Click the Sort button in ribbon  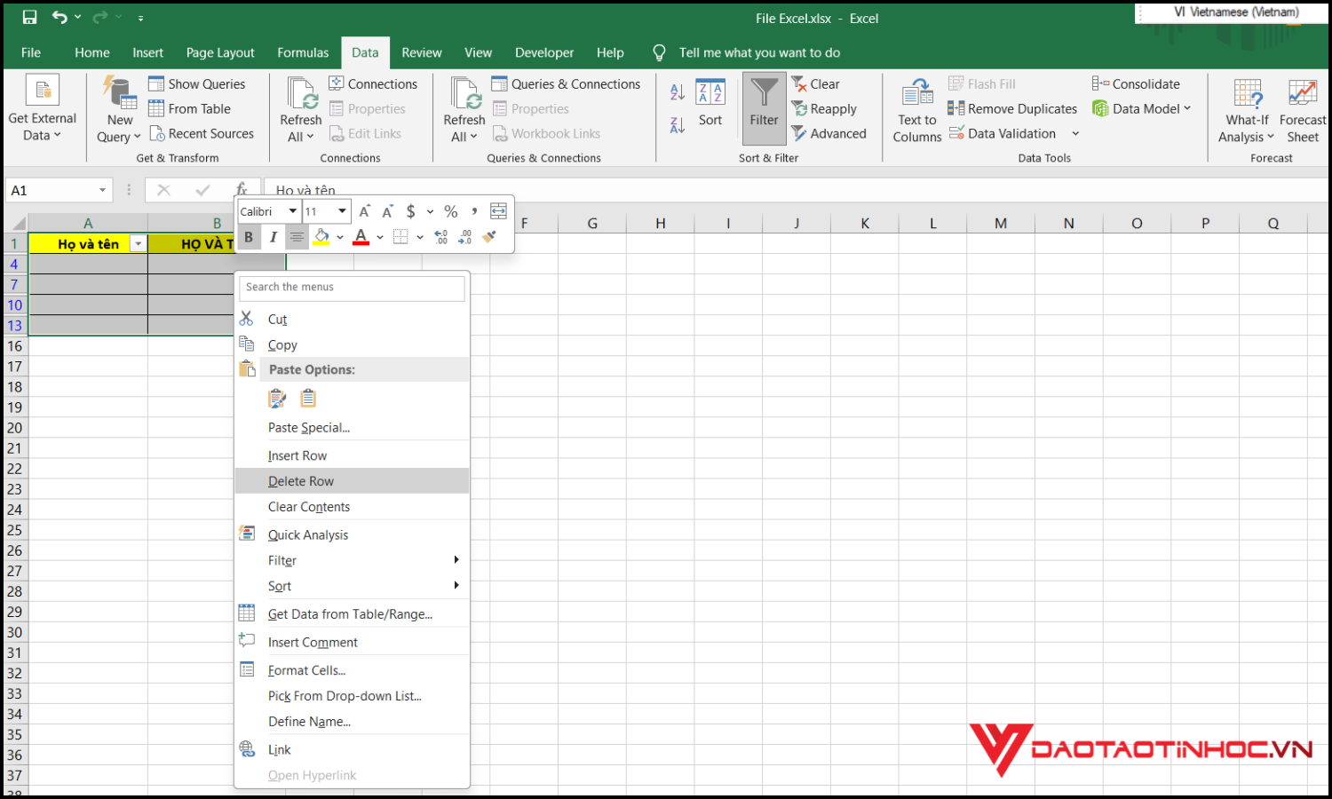pyautogui.click(x=710, y=105)
